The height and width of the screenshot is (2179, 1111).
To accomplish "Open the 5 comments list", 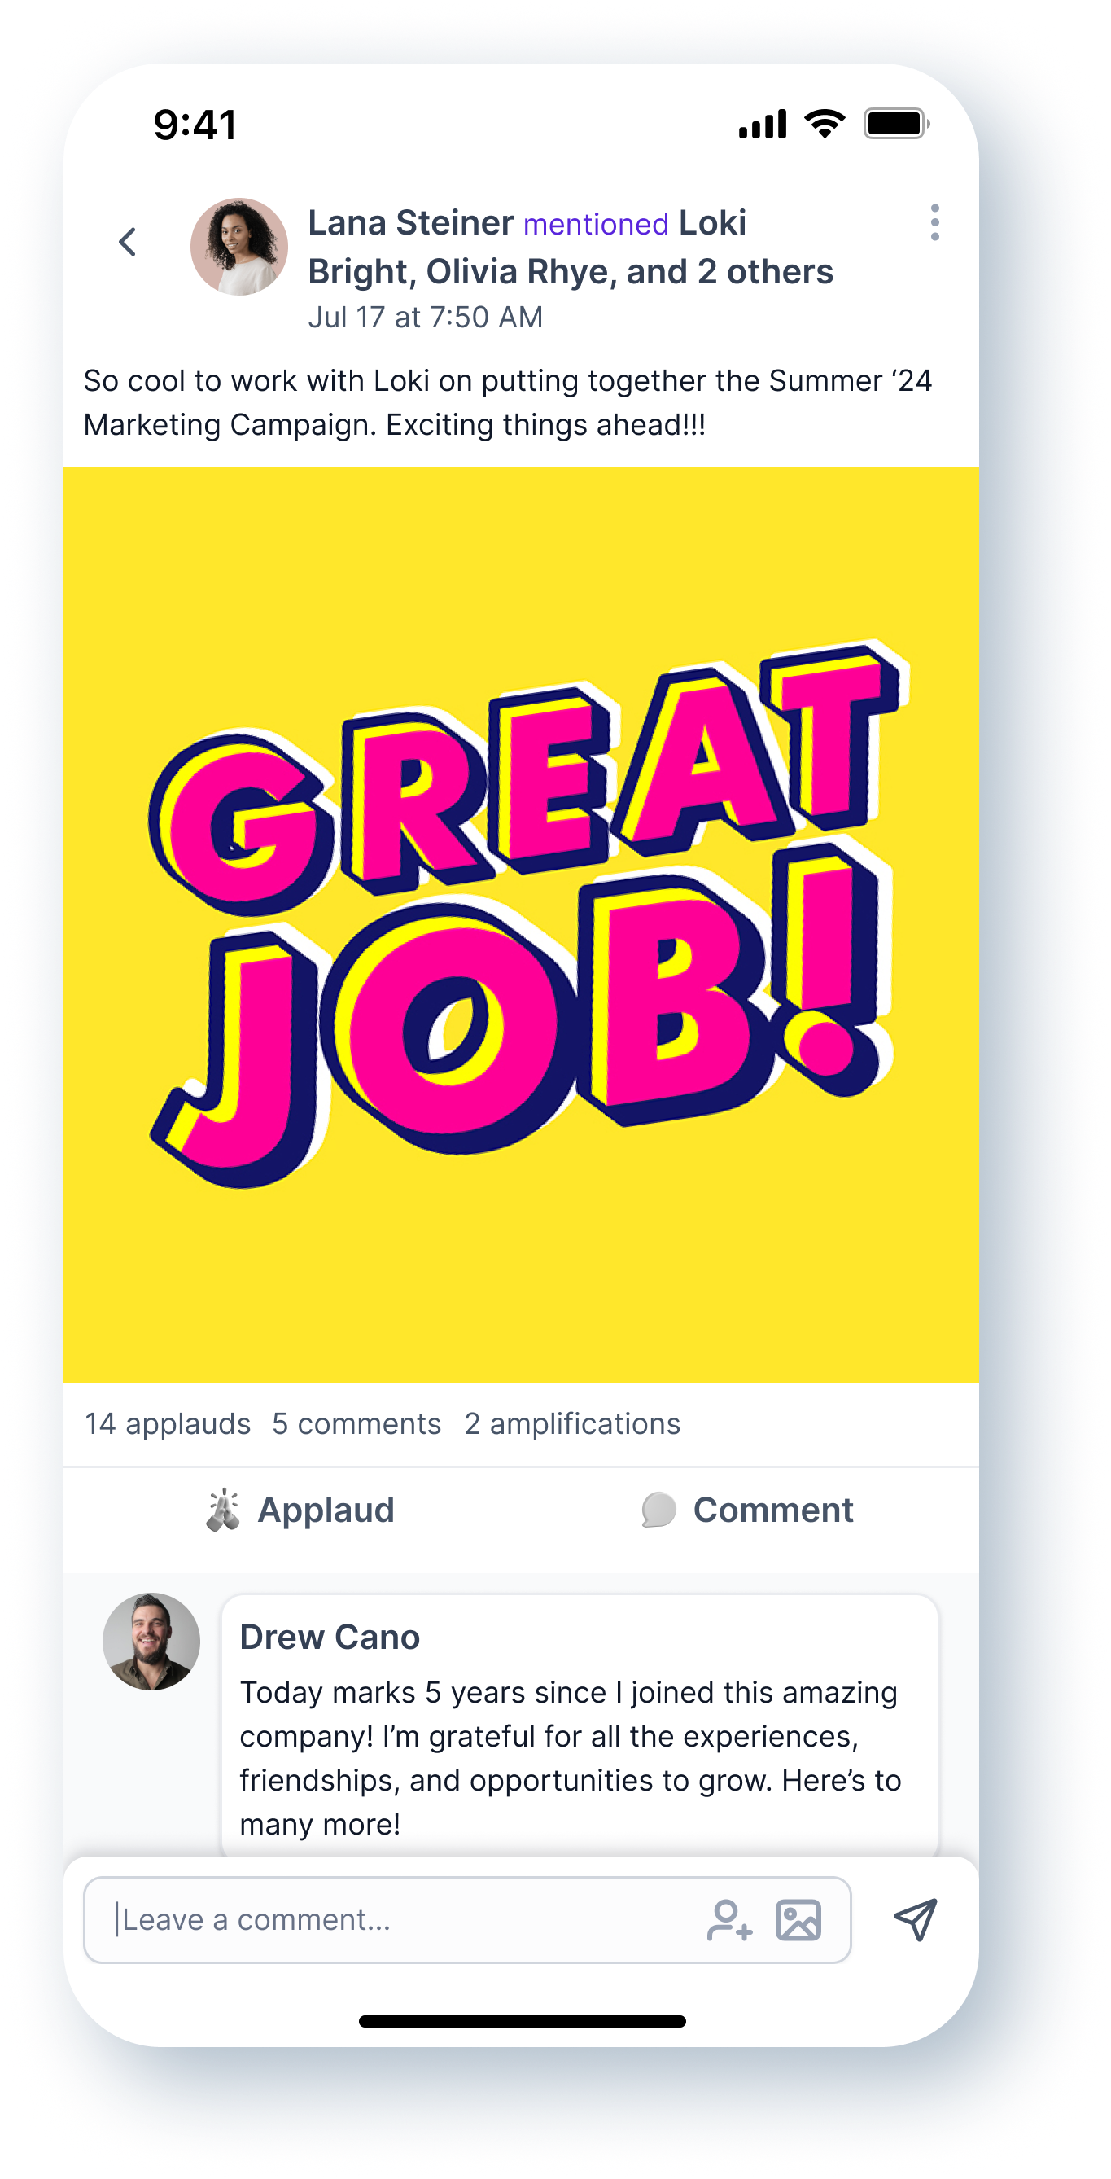I will pyautogui.click(x=356, y=1423).
